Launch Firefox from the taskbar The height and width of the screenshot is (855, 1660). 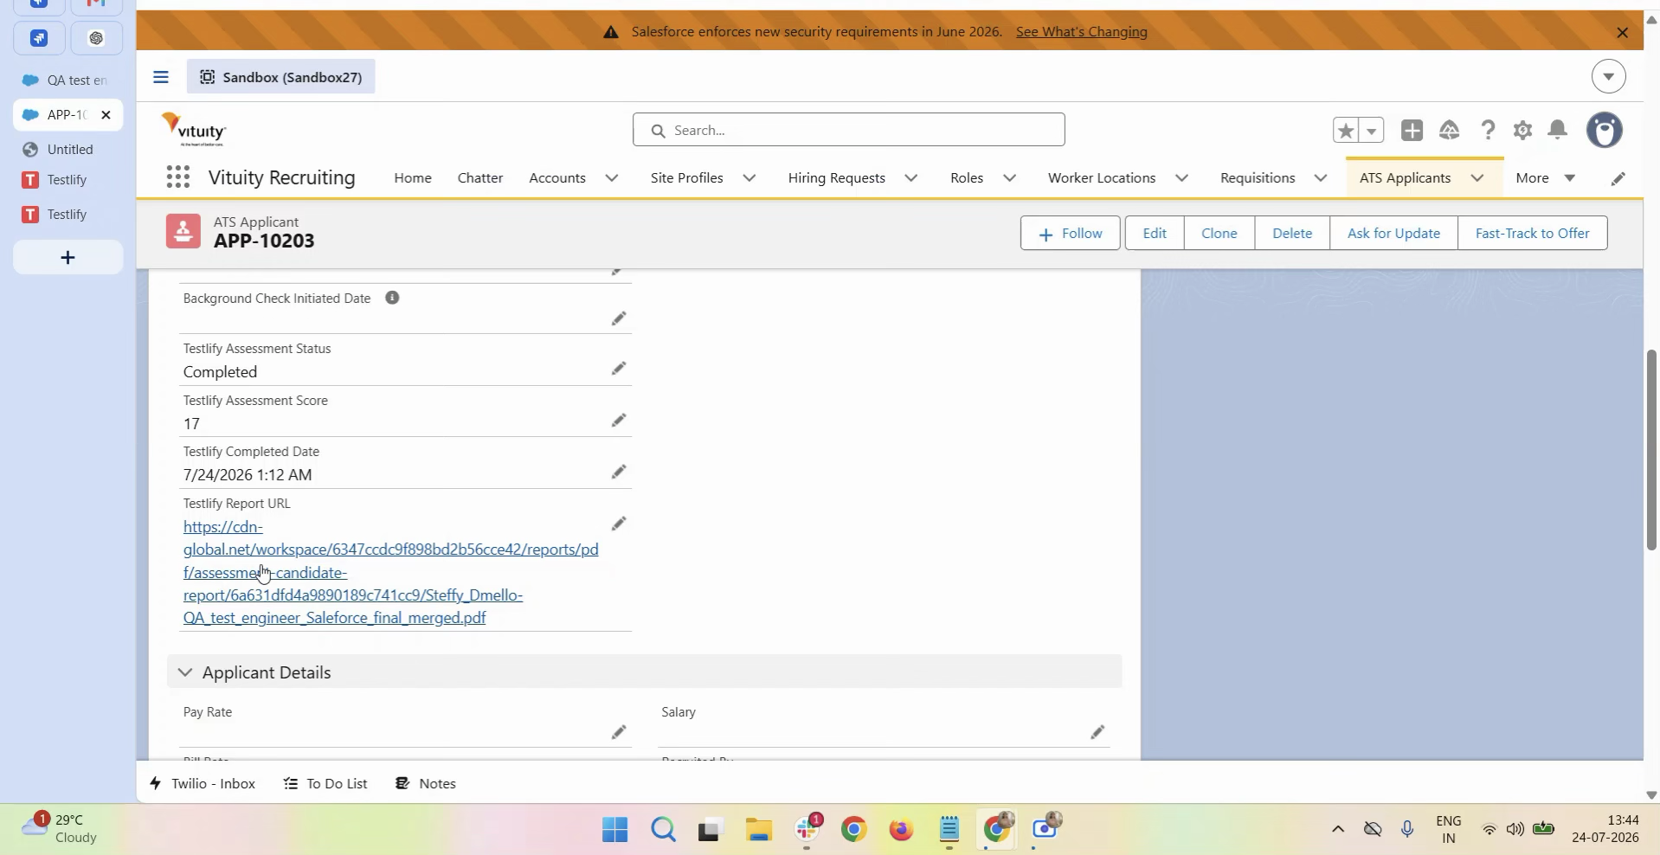pyautogui.click(x=901, y=830)
